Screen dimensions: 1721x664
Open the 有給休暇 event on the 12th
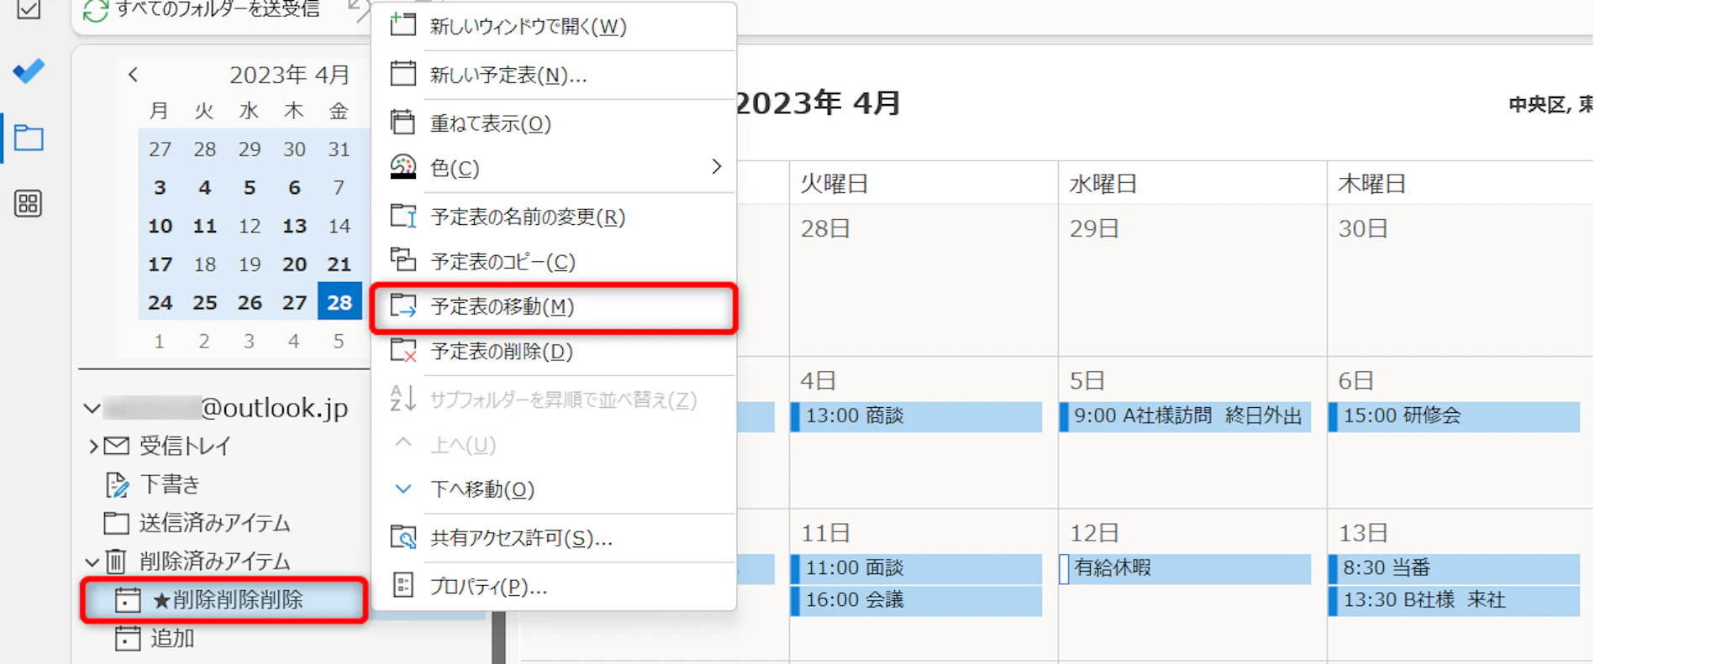[x=1185, y=568]
